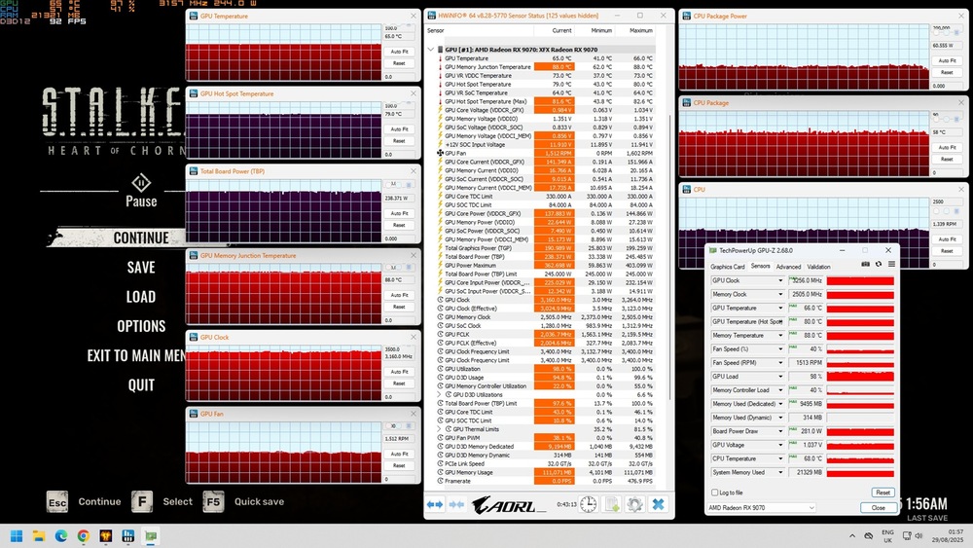Image resolution: width=973 pixels, height=548 pixels.
Task: Open HWiNFO sensor settings gear
Action: (634, 504)
